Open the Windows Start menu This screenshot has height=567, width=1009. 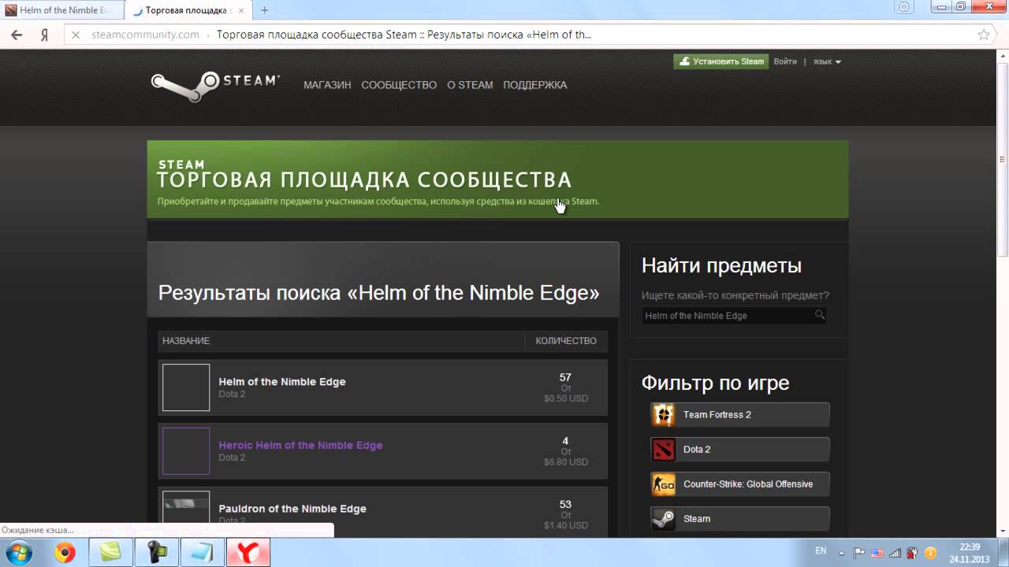(18, 553)
